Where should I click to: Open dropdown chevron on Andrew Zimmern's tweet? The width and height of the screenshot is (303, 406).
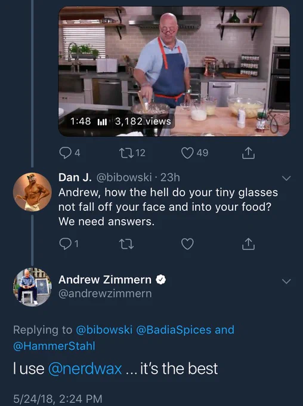[x=286, y=281]
